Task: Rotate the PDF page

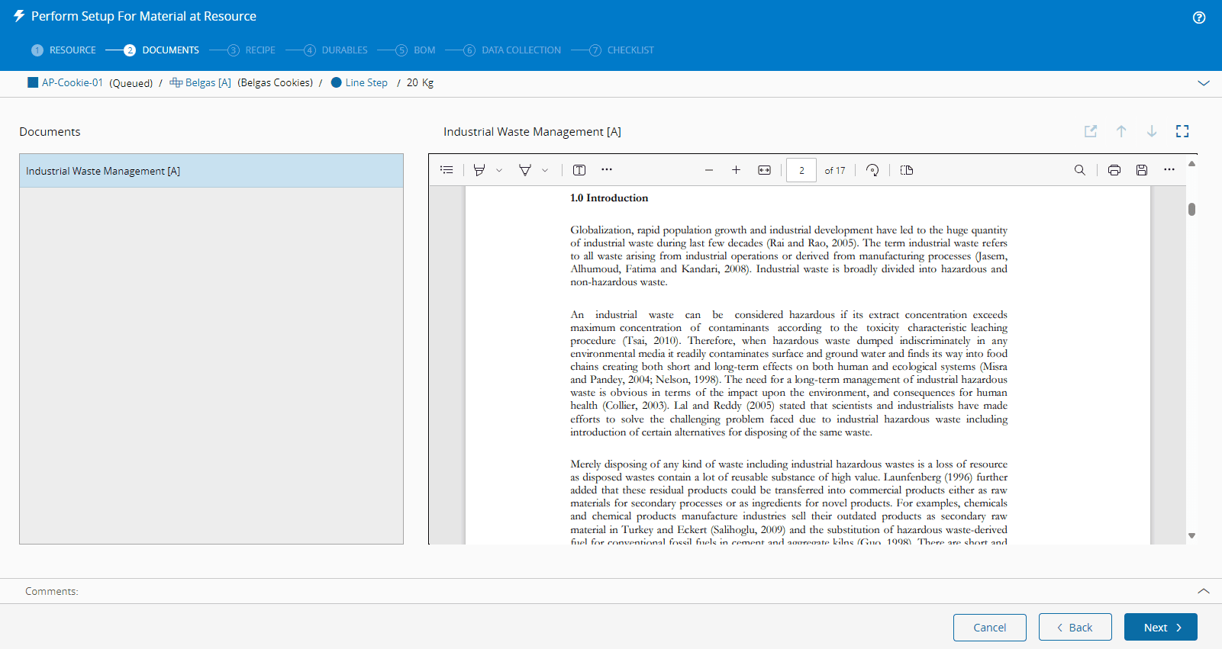Action: [x=872, y=170]
